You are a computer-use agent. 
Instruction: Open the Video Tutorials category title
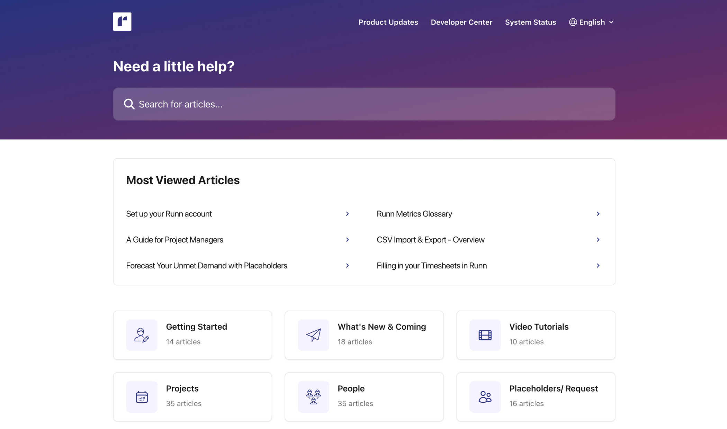pos(539,327)
